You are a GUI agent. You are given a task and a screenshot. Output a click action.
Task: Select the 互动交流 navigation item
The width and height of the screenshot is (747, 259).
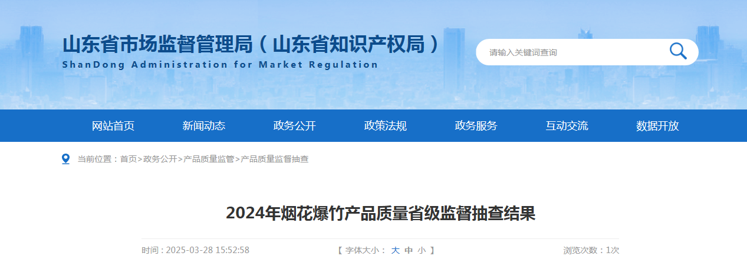tap(567, 126)
